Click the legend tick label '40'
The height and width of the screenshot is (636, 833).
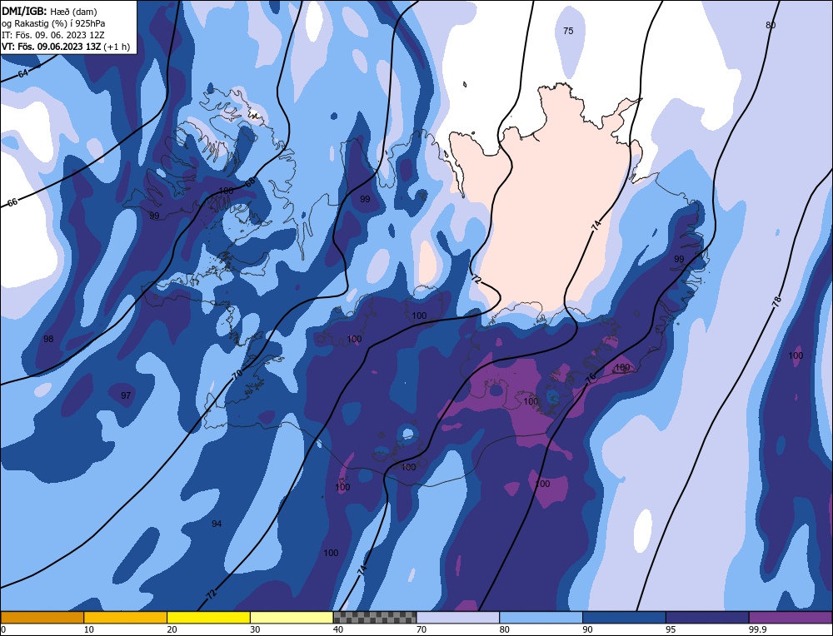click(x=338, y=629)
